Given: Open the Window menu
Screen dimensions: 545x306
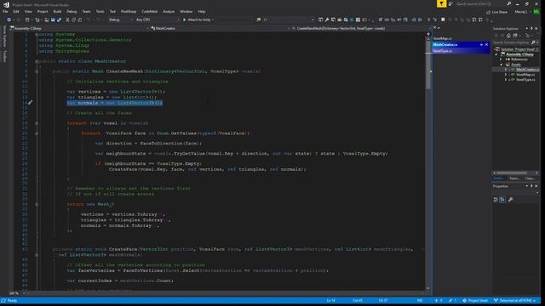Looking at the screenshot, I should [186, 11].
